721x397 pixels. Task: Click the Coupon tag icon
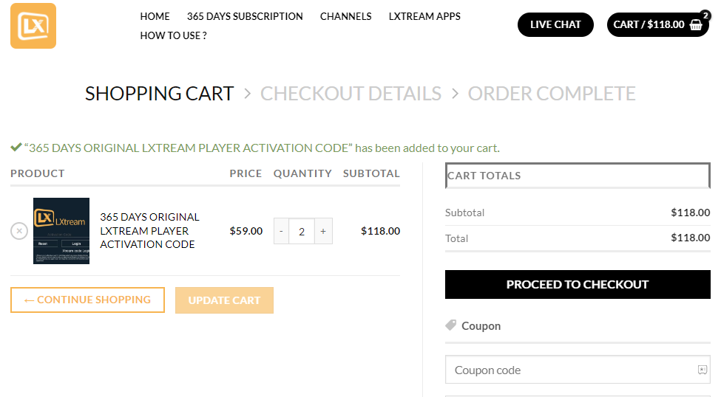451,325
